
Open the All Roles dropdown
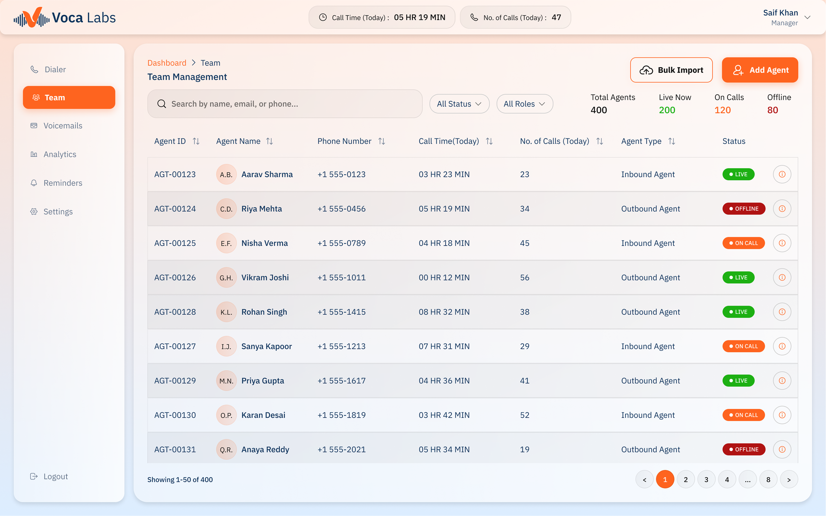[x=524, y=104]
